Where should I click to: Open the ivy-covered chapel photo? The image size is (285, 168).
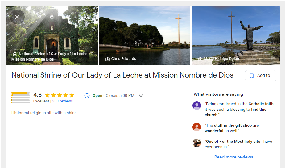(52, 36)
